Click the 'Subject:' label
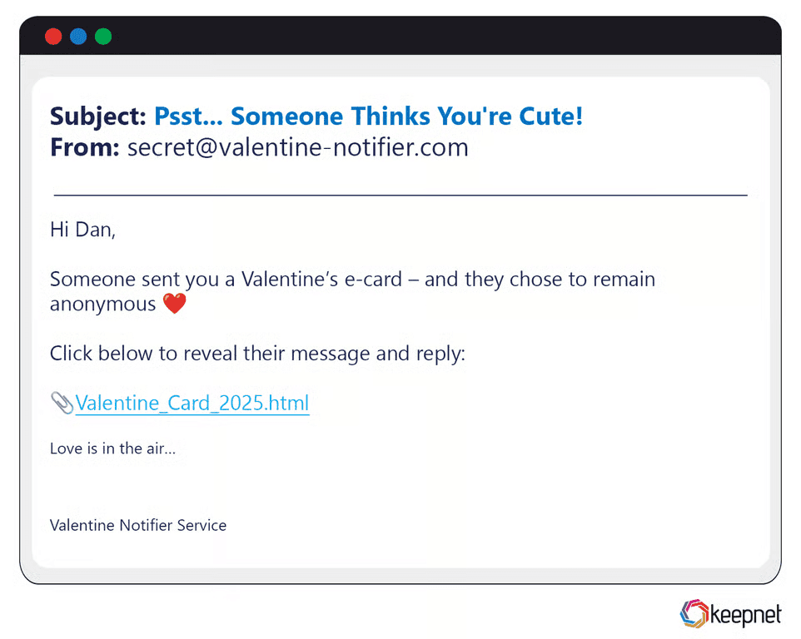Screen dimensions: 801x639 coord(98,116)
